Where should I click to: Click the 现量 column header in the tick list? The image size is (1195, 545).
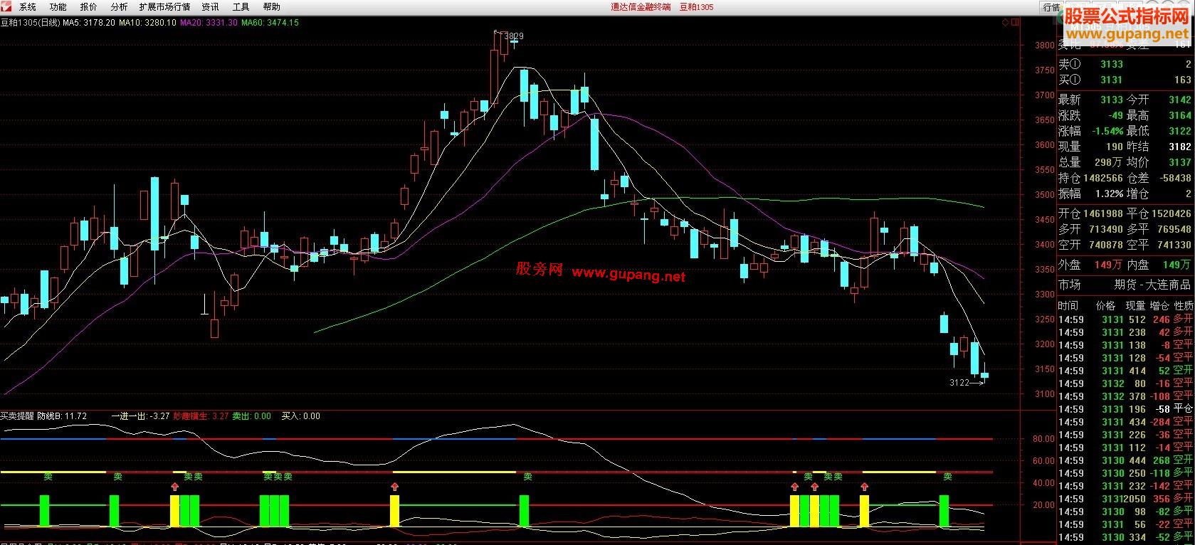click(x=1135, y=305)
